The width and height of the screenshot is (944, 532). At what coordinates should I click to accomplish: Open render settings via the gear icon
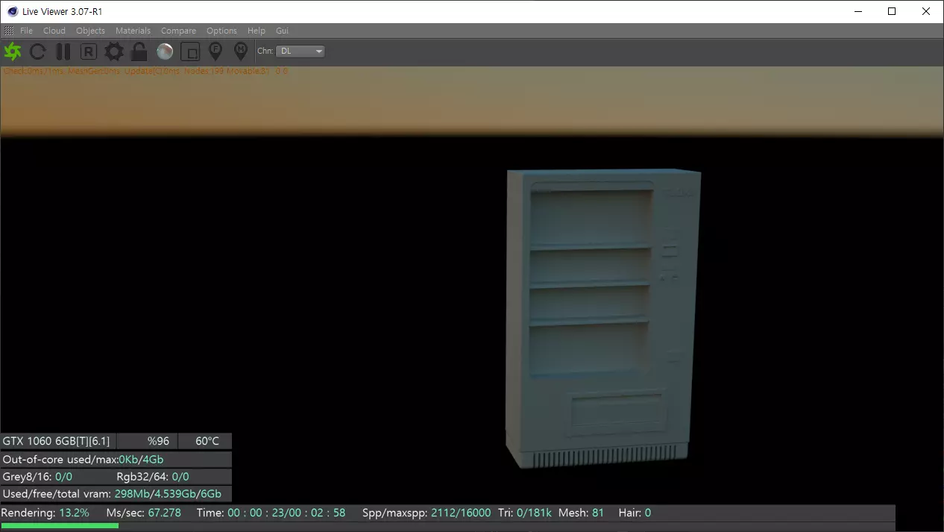click(x=114, y=51)
